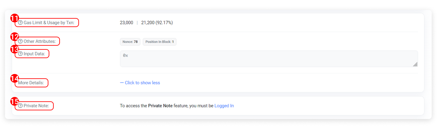Click the More Details label
Screen dimensions: 437x129
(x=31, y=83)
